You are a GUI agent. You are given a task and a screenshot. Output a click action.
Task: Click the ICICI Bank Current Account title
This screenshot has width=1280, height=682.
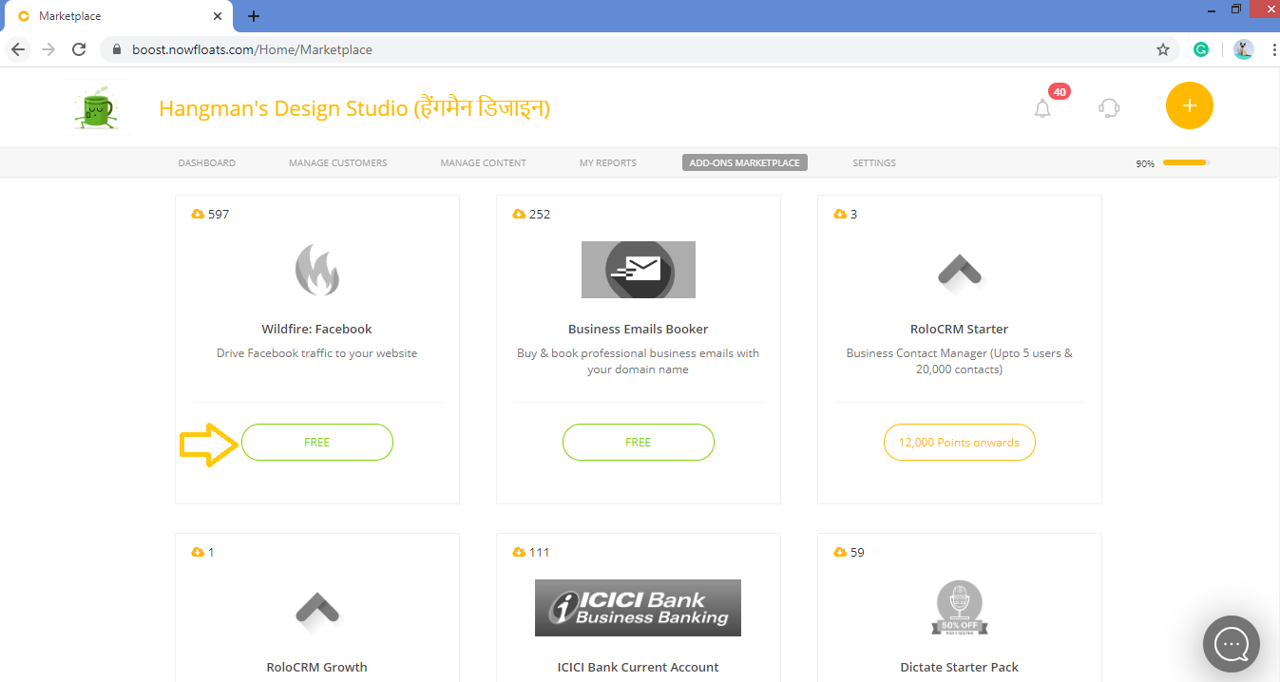point(639,668)
